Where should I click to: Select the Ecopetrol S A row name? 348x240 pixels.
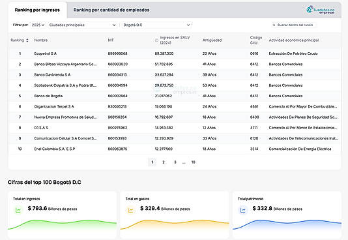point(45,53)
